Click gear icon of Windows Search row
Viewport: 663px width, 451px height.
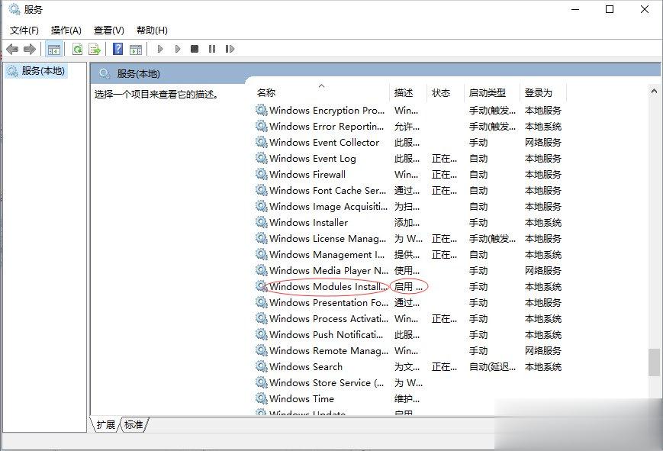(262, 366)
